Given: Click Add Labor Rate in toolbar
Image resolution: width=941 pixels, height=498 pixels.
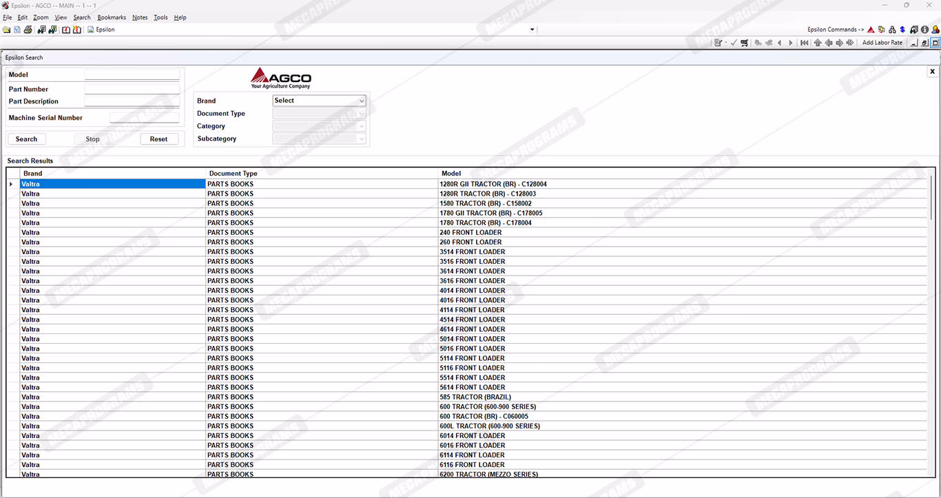Looking at the screenshot, I should coord(882,43).
